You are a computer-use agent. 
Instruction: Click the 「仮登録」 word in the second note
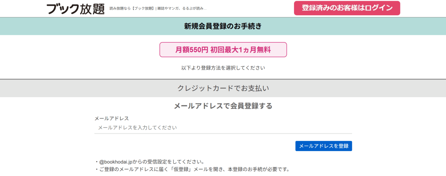(x=178, y=169)
